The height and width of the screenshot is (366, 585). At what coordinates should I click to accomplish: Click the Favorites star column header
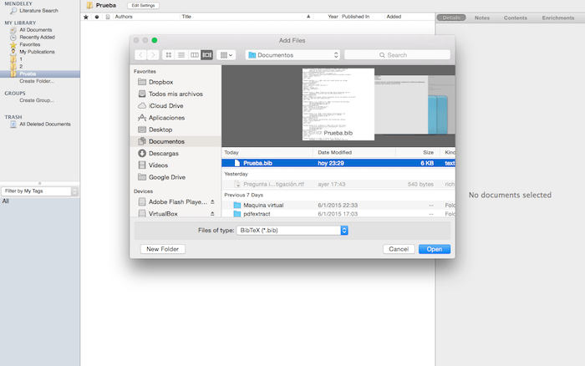pyautogui.click(x=86, y=17)
